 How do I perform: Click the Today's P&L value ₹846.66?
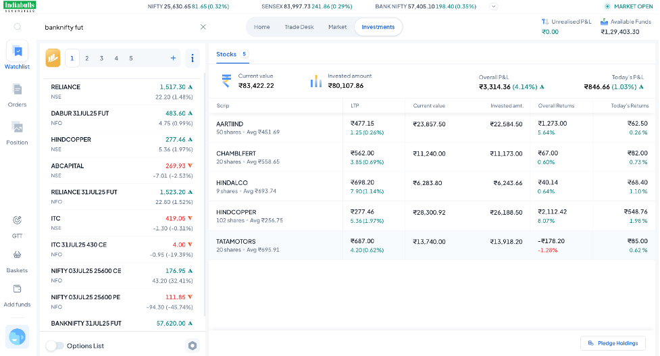[x=596, y=86]
